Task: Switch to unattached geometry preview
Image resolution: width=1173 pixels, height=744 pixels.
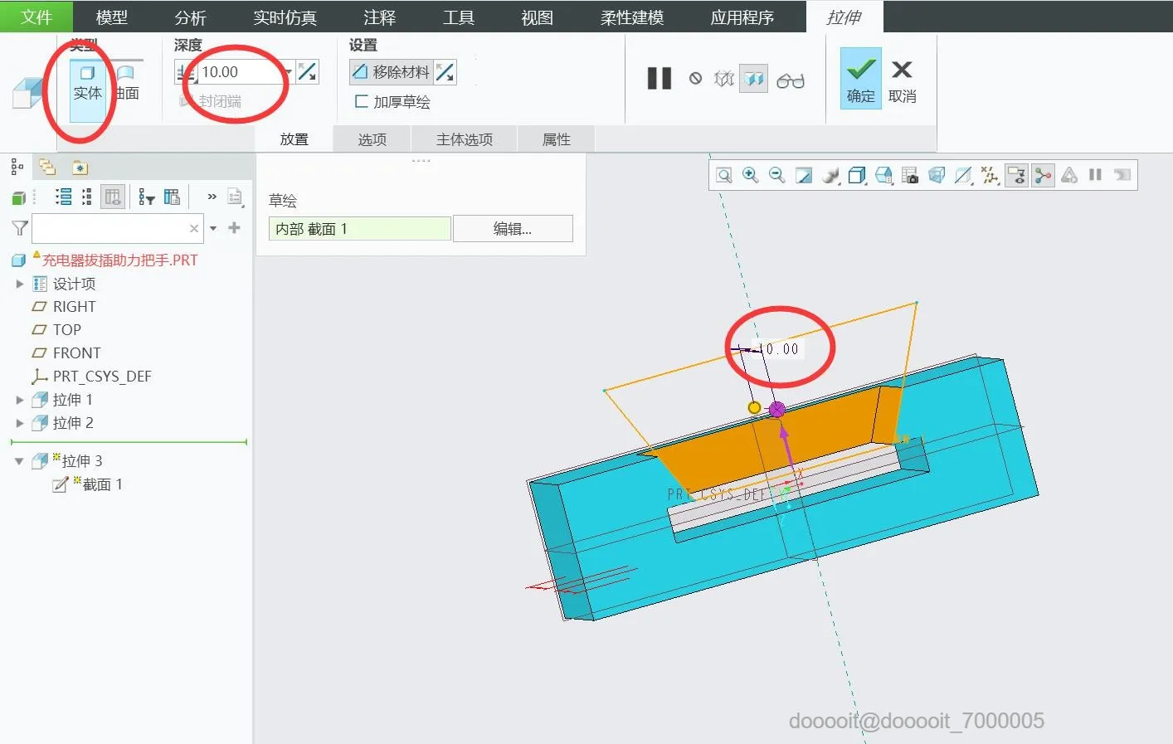Action: click(724, 79)
